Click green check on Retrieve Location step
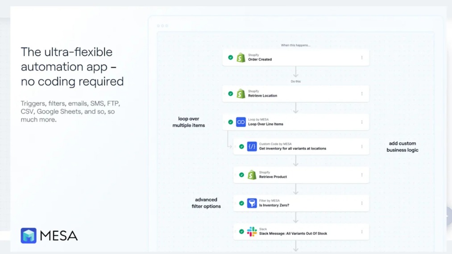The height and width of the screenshot is (254, 452). (x=230, y=94)
